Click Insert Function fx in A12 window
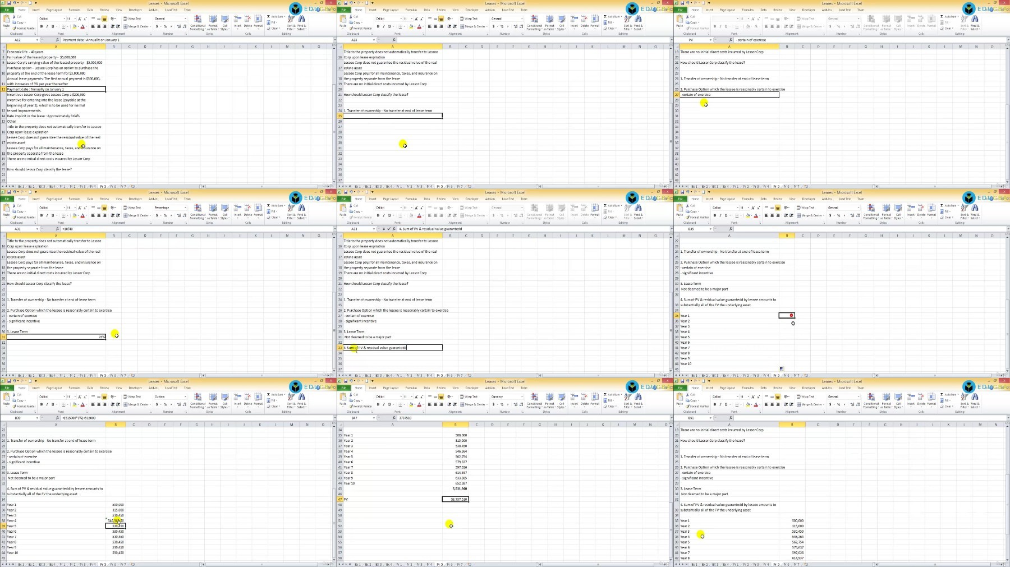1010x567 pixels. pos(57,40)
